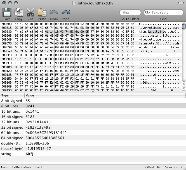Focus the Hex Go To Offset field
This screenshot has height=170, width=186.
pyautogui.click(x=130, y=13)
